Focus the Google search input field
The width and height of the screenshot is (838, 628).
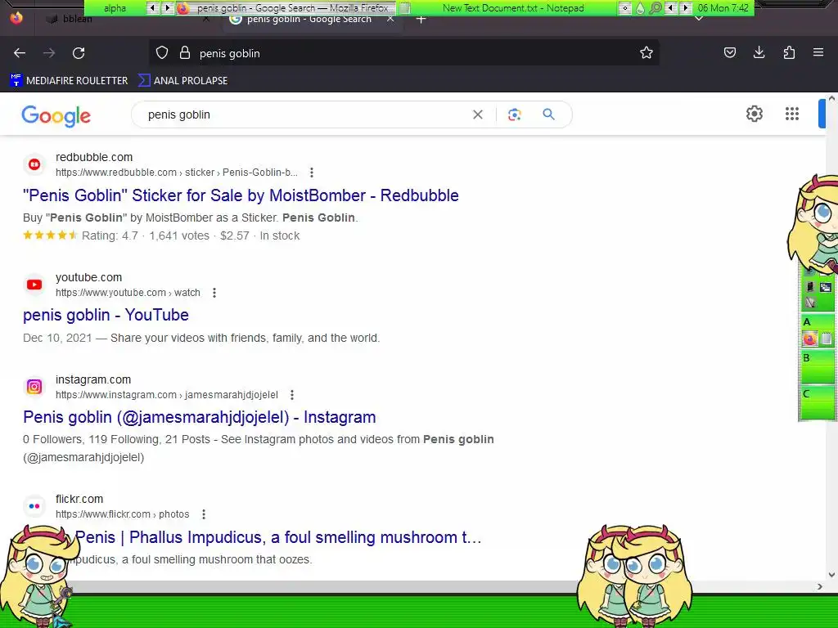click(304, 114)
